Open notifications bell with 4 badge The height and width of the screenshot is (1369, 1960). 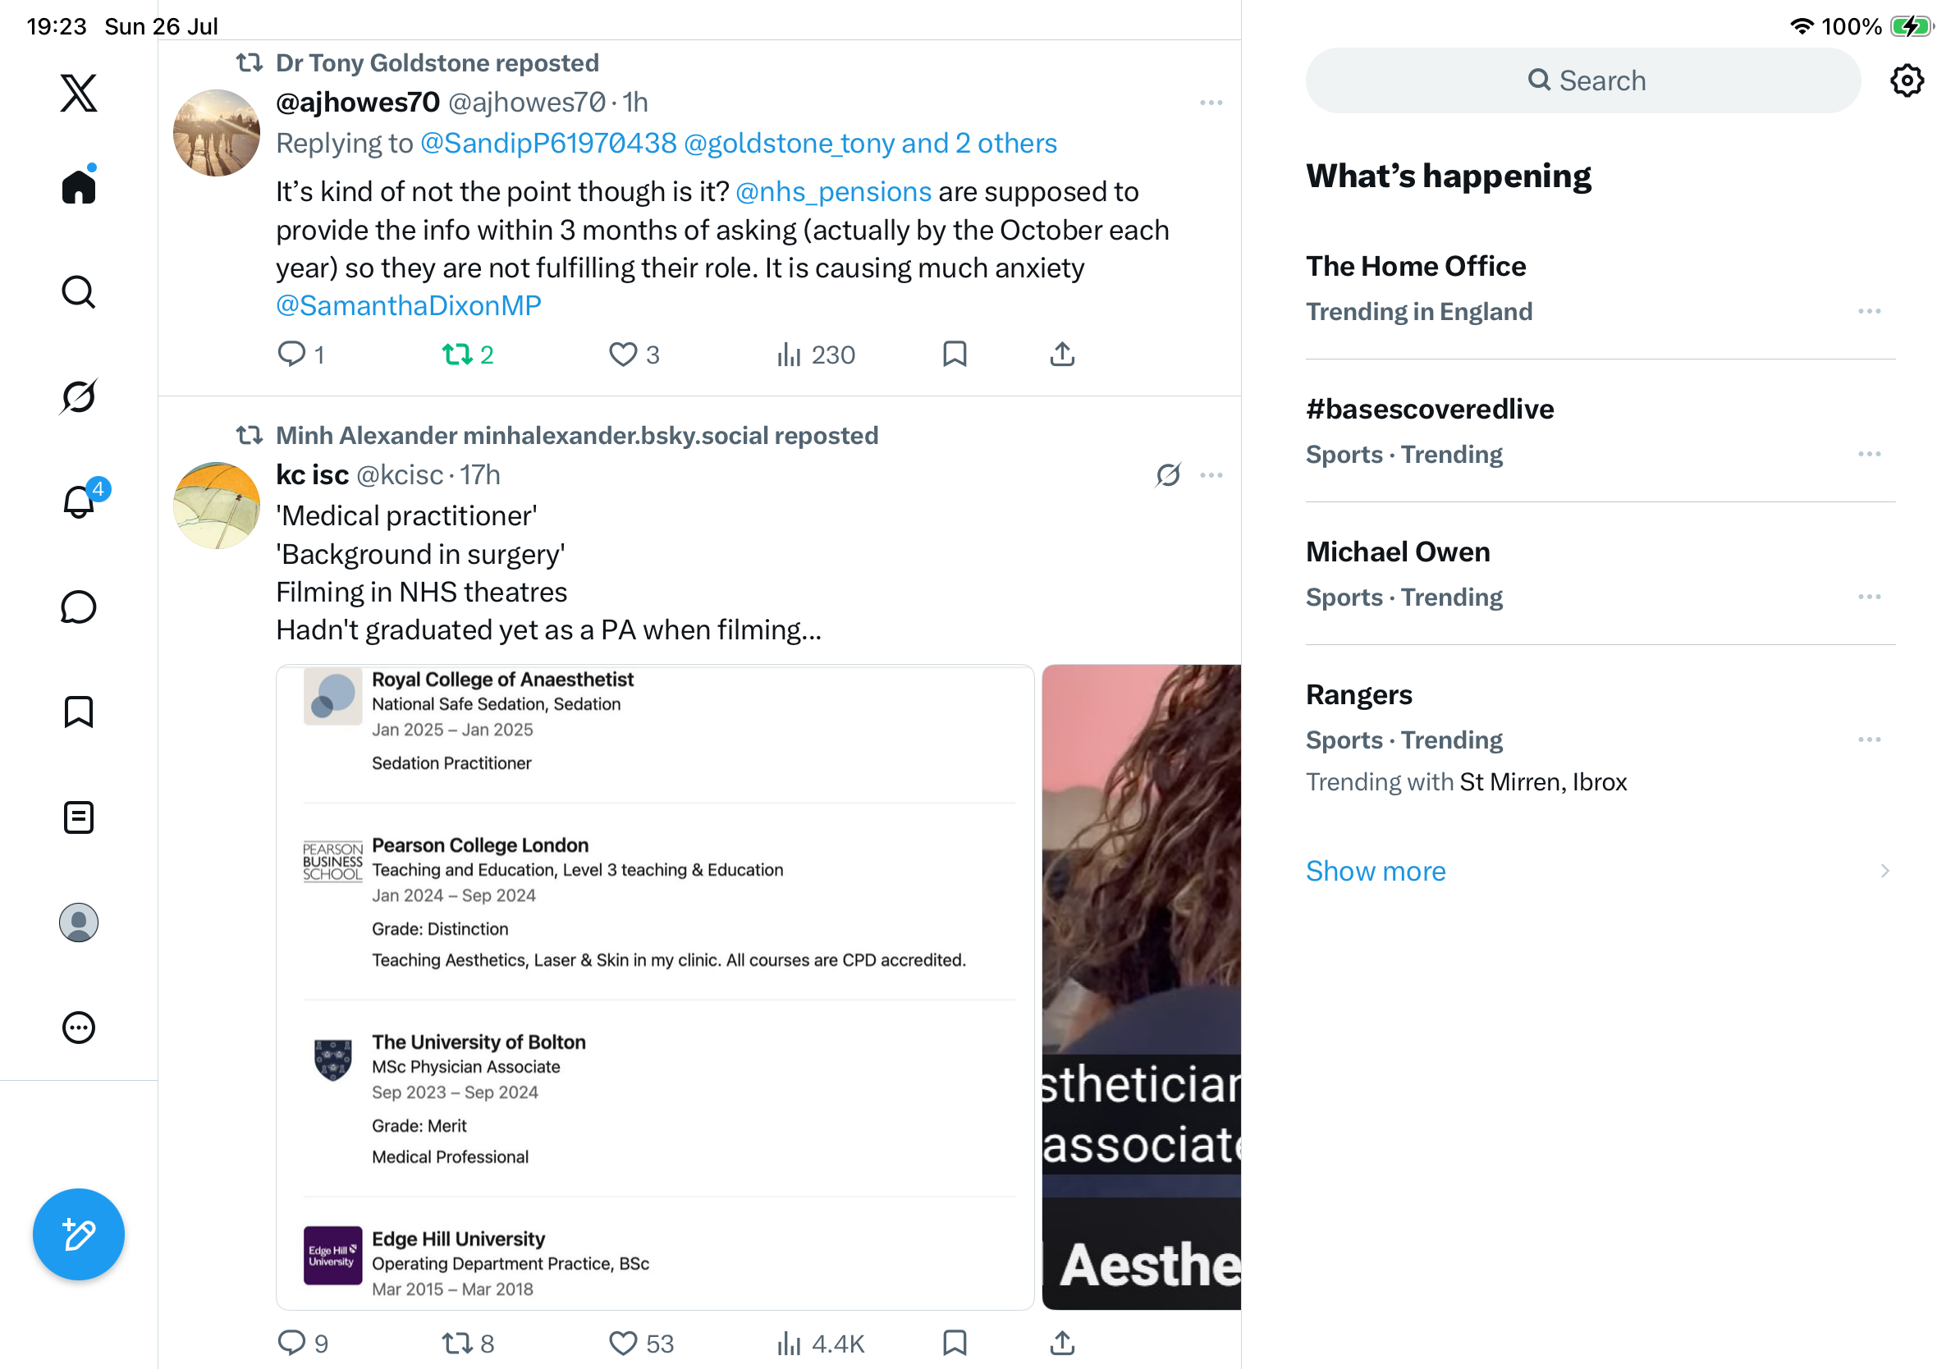click(79, 501)
